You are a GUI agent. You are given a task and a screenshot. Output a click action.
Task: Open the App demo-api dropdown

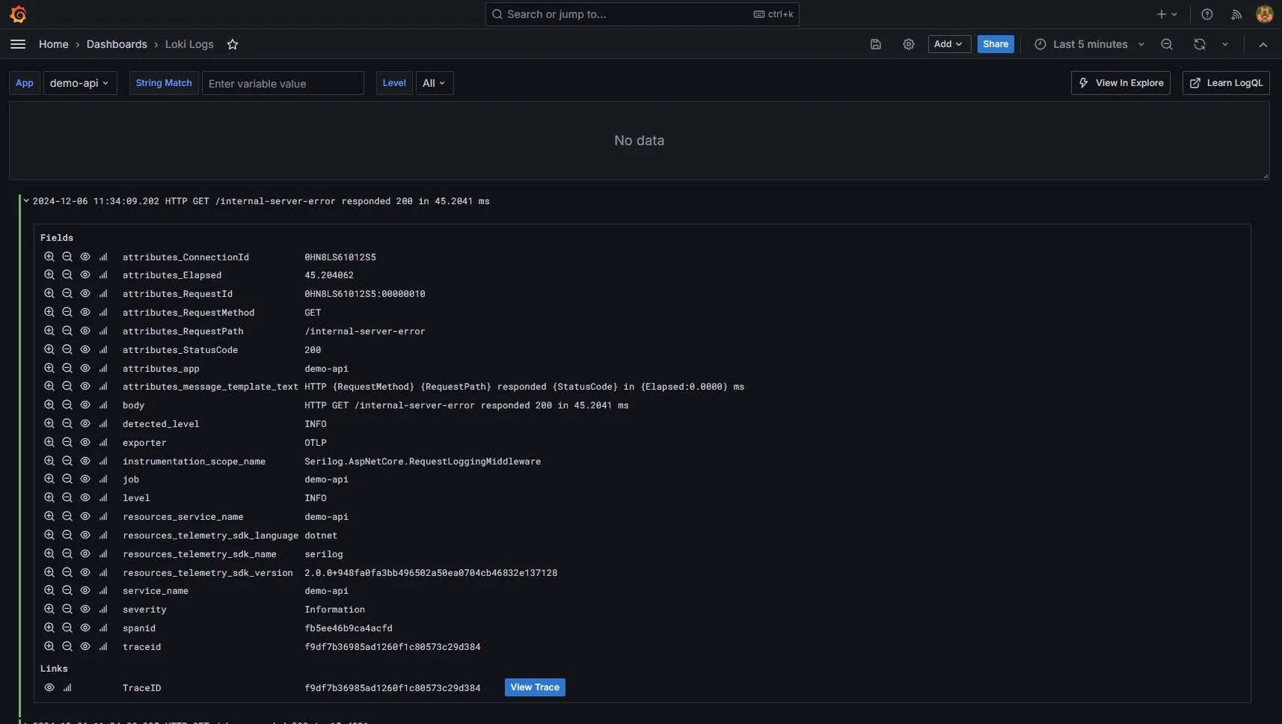click(80, 83)
